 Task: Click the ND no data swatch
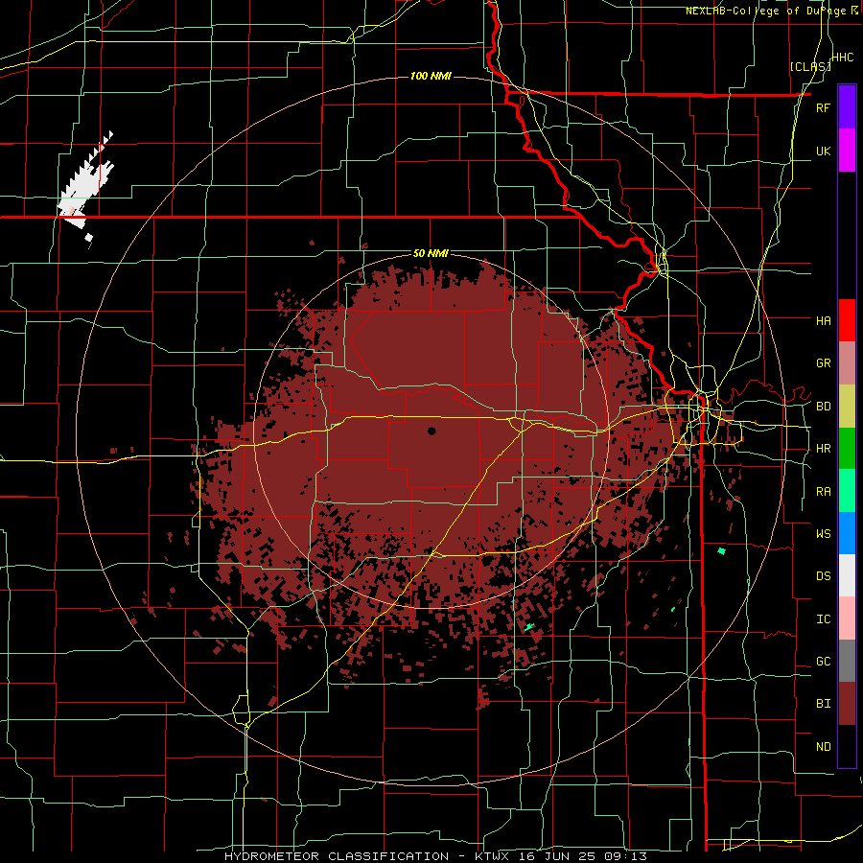847,746
